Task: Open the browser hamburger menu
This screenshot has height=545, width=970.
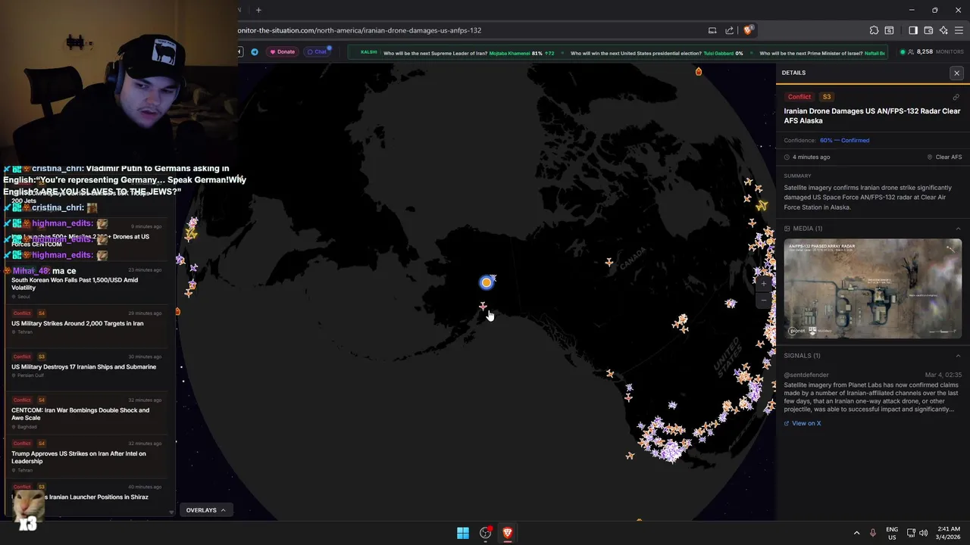Action: (x=959, y=30)
